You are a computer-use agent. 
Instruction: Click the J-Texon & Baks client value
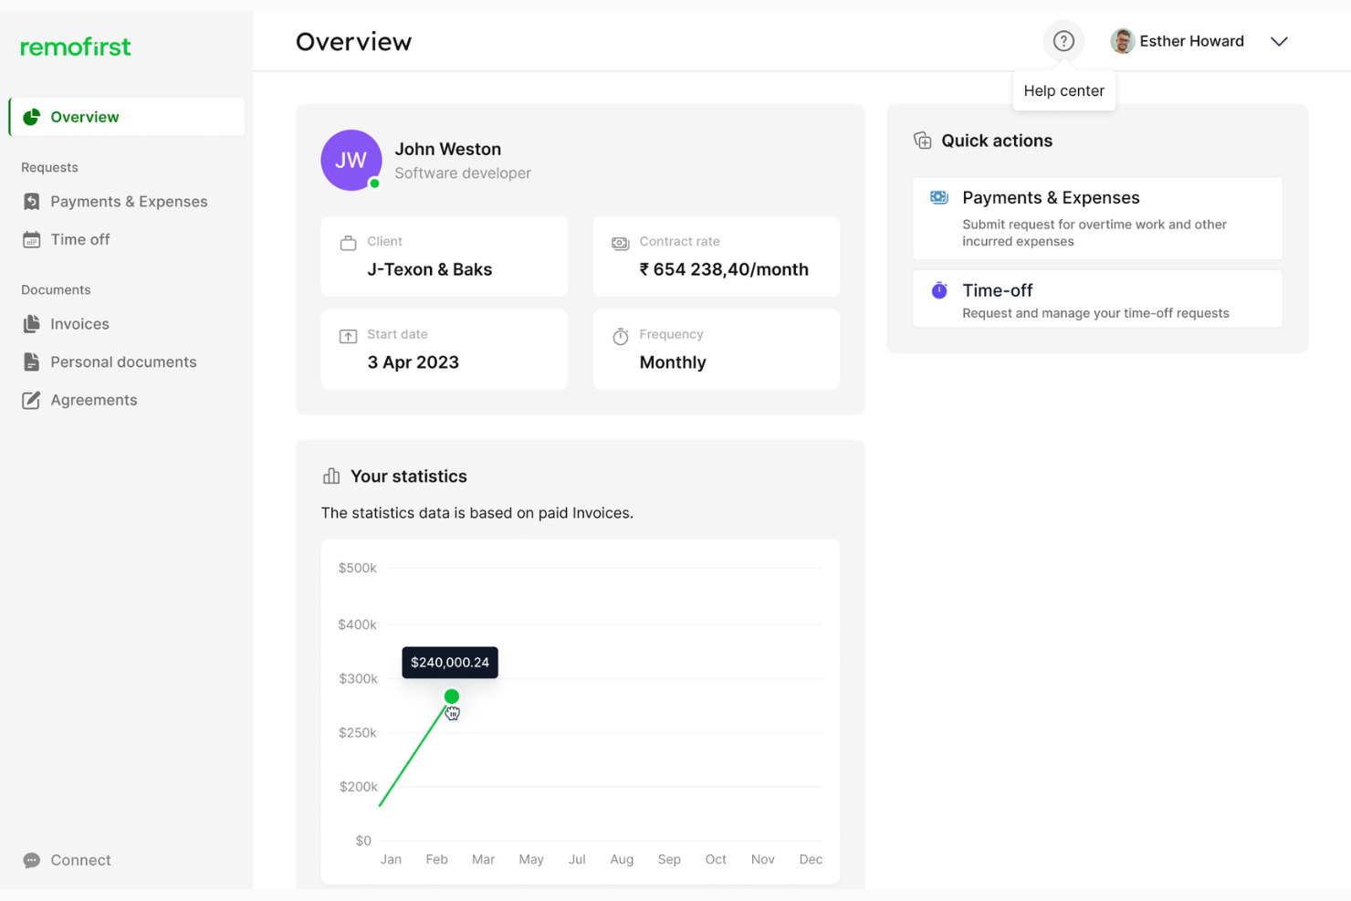[x=429, y=269]
